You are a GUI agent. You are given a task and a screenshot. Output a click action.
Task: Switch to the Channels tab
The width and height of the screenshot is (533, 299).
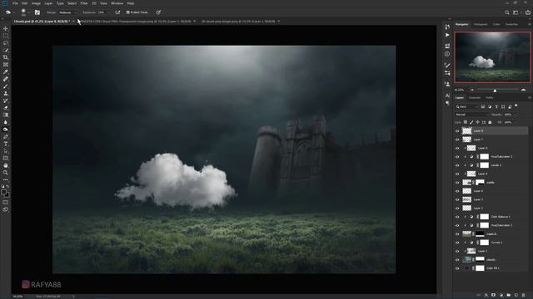[x=475, y=98]
